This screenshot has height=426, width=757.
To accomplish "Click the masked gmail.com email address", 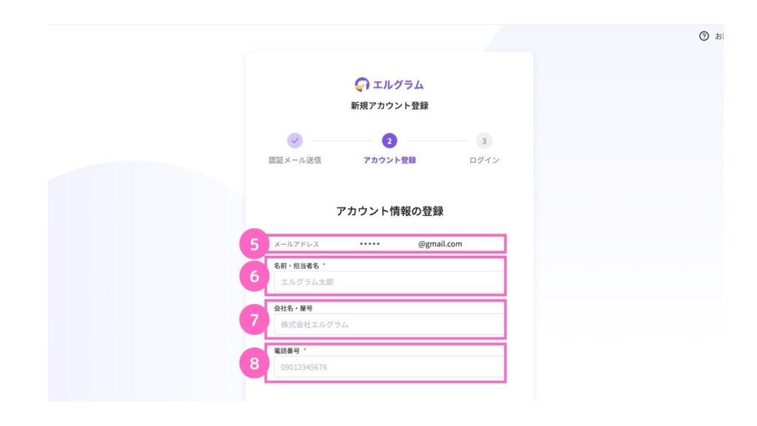I will [x=410, y=244].
